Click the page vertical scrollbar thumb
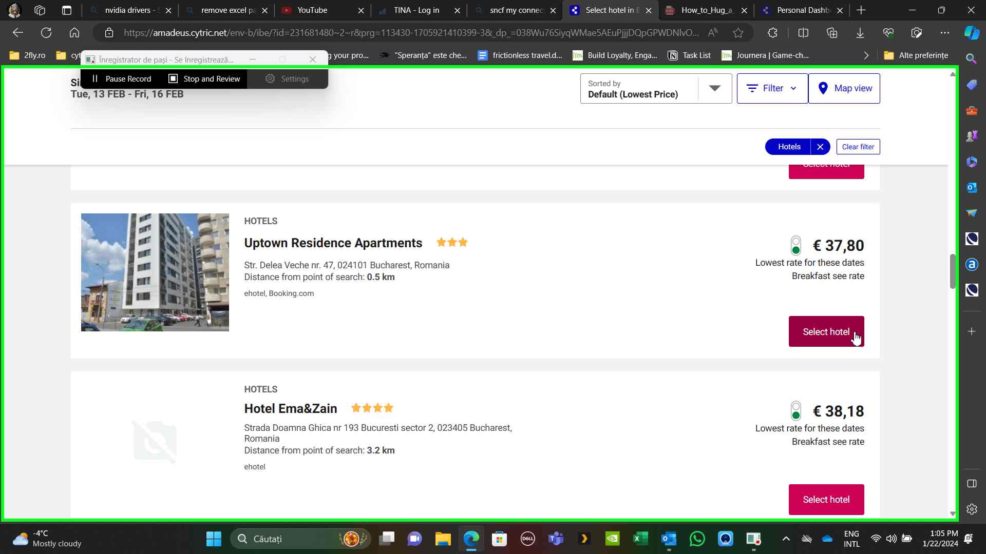 [953, 271]
